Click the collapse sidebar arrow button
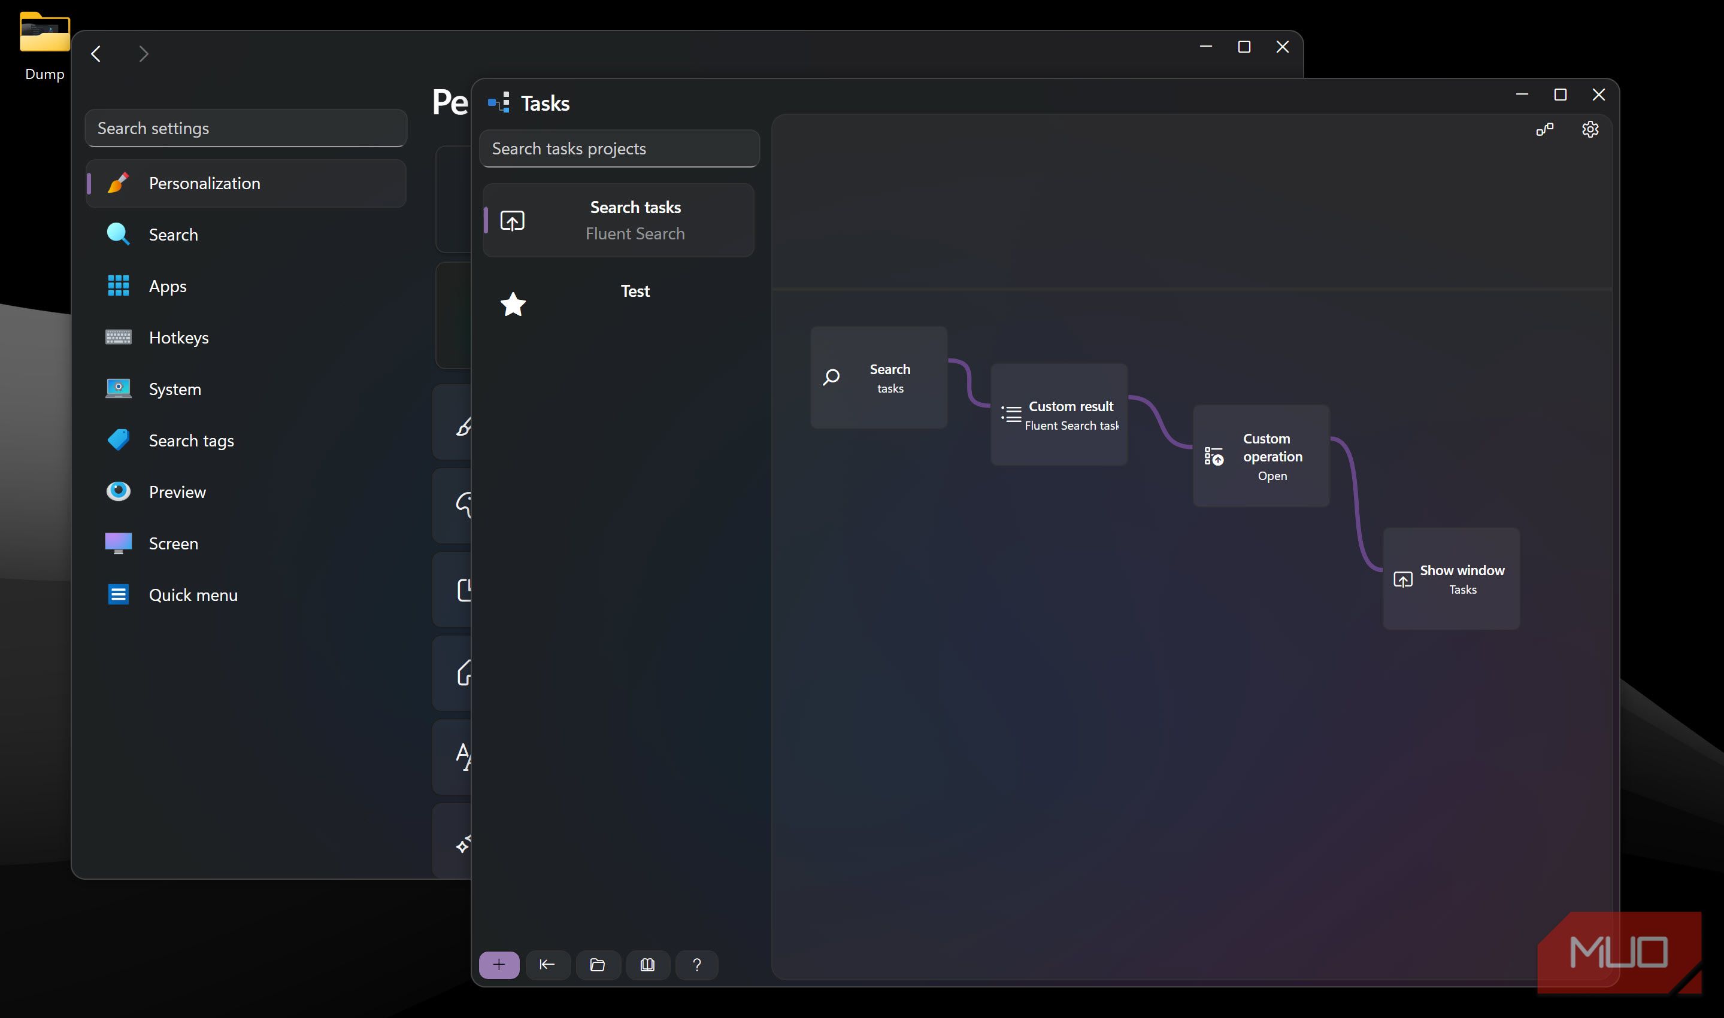 click(x=547, y=965)
